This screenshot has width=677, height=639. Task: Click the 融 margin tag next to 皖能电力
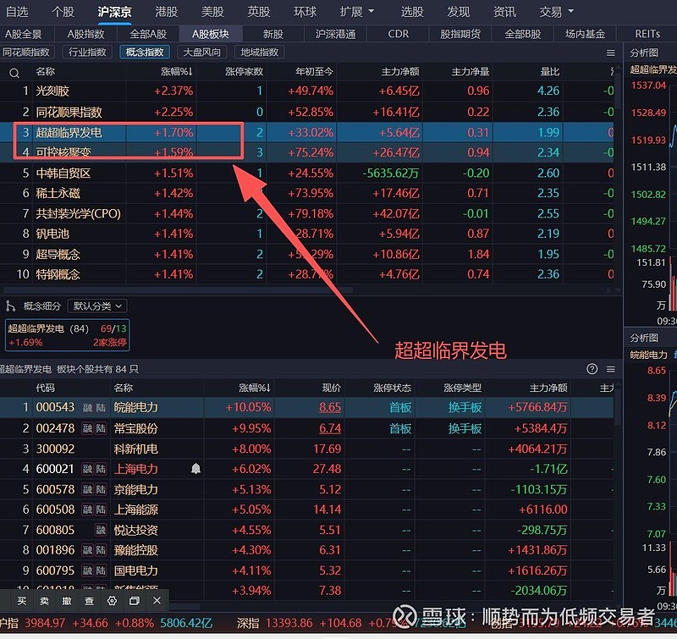87,407
